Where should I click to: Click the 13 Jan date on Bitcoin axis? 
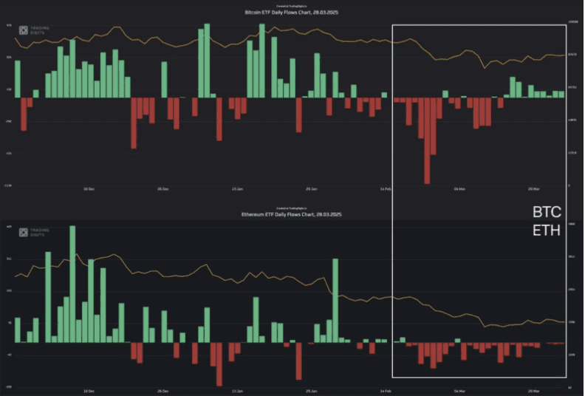point(237,189)
